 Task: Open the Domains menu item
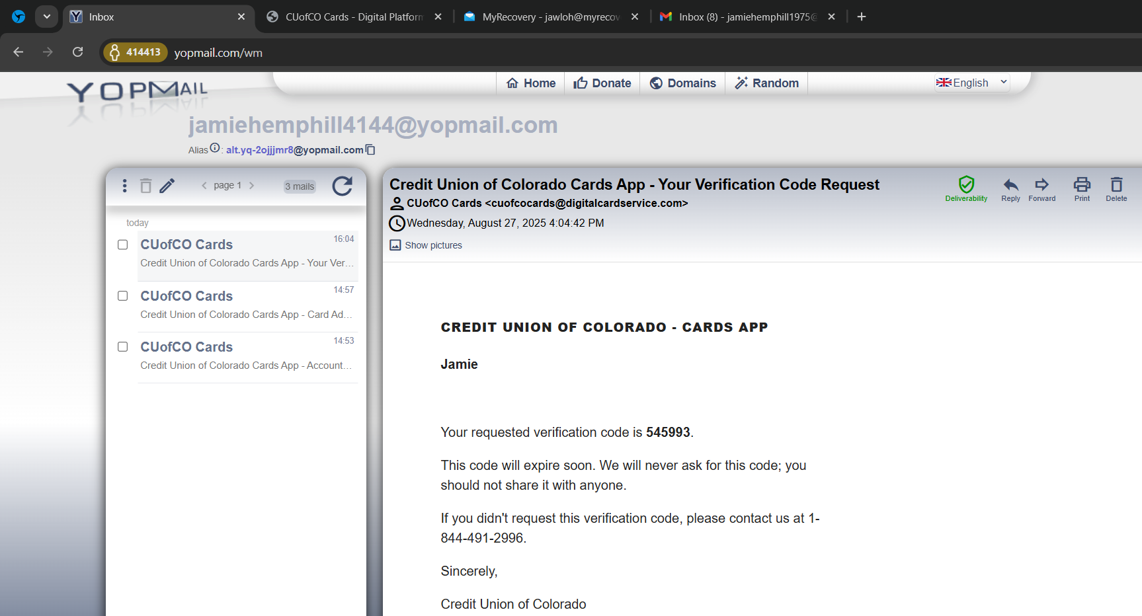click(x=682, y=83)
